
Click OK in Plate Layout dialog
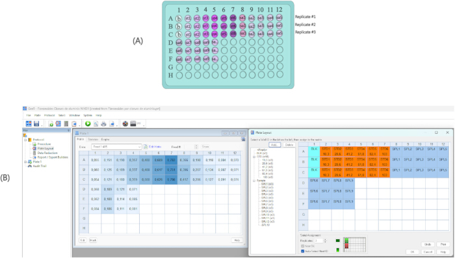(x=412, y=252)
